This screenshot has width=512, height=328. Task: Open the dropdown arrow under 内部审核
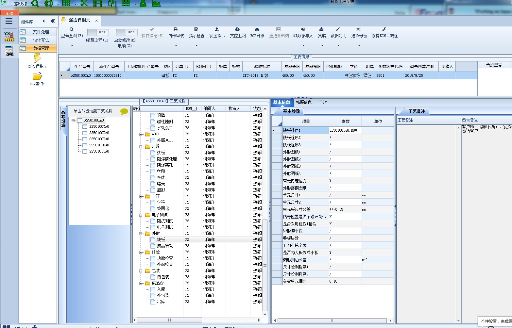(x=176, y=46)
